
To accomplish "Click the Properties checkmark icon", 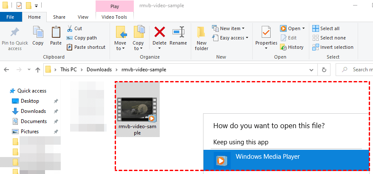I will (x=266, y=32).
